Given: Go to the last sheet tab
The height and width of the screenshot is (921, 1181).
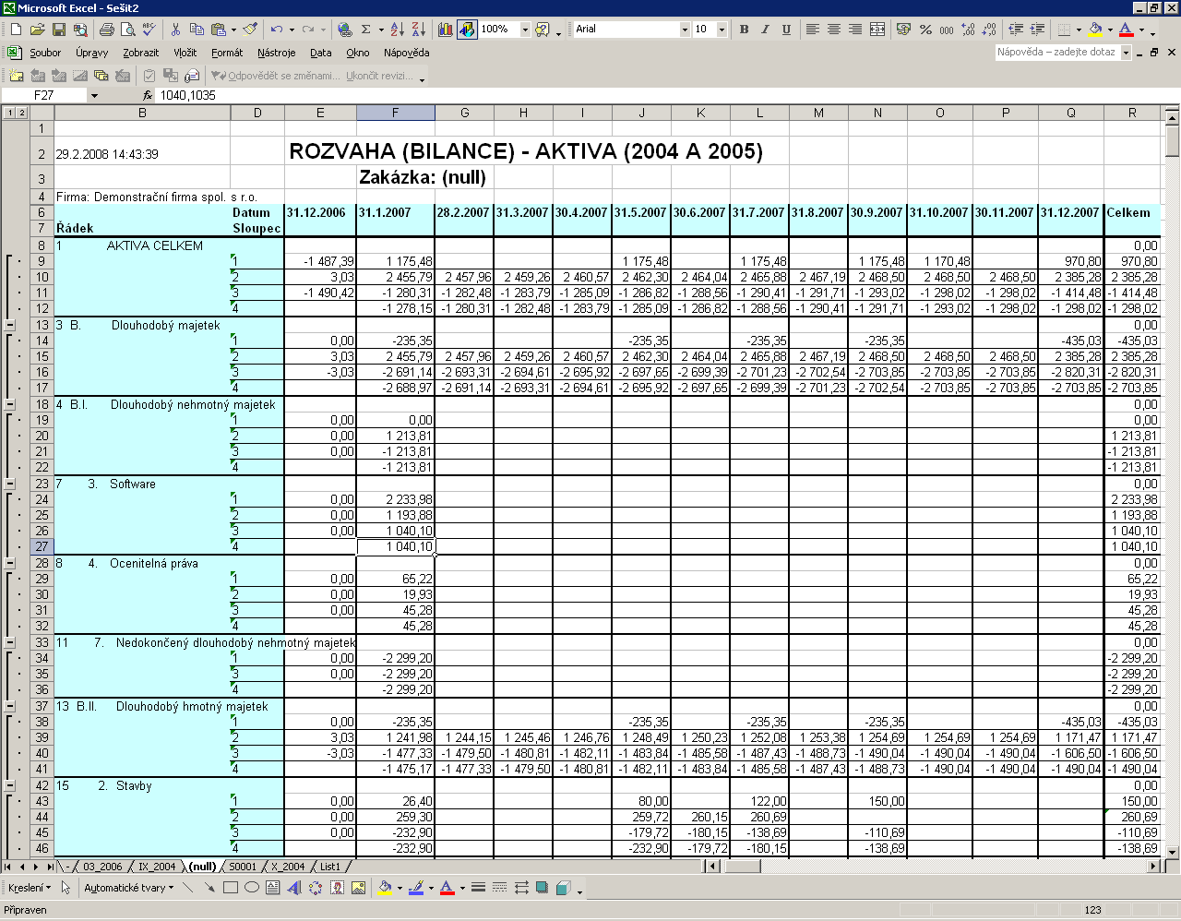Looking at the screenshot, I should point(50,867).
